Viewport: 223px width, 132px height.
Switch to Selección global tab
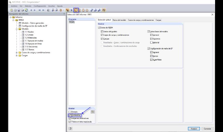[x=104, y=20]
